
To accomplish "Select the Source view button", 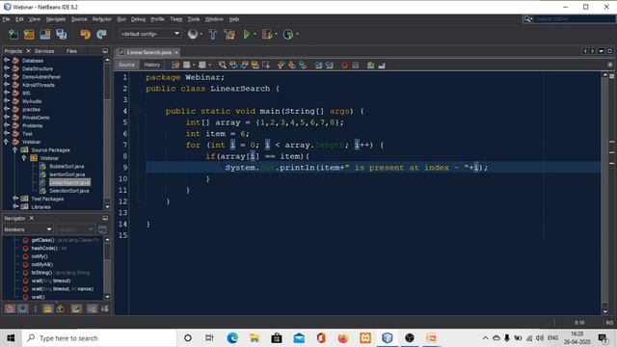I will (x=126, y=65).
